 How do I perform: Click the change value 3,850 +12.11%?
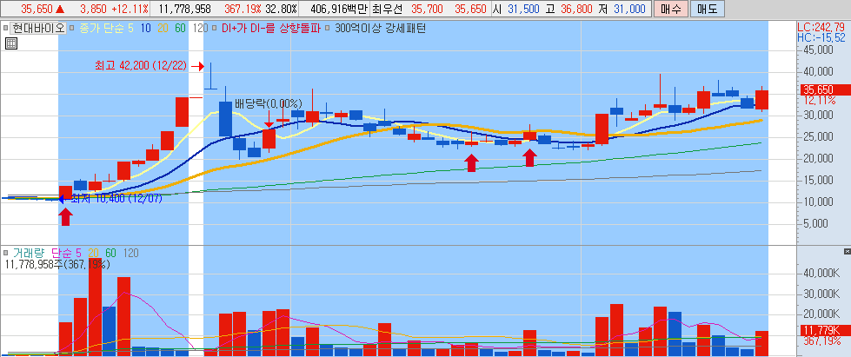click(113, 10)
